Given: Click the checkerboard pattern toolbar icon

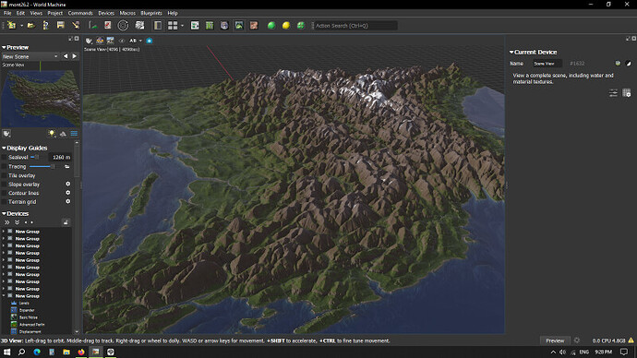Looking at the screenshot, I should click(139, 25).
